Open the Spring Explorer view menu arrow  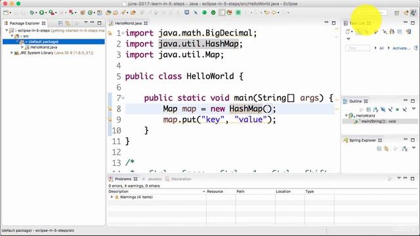click(413, 147)
